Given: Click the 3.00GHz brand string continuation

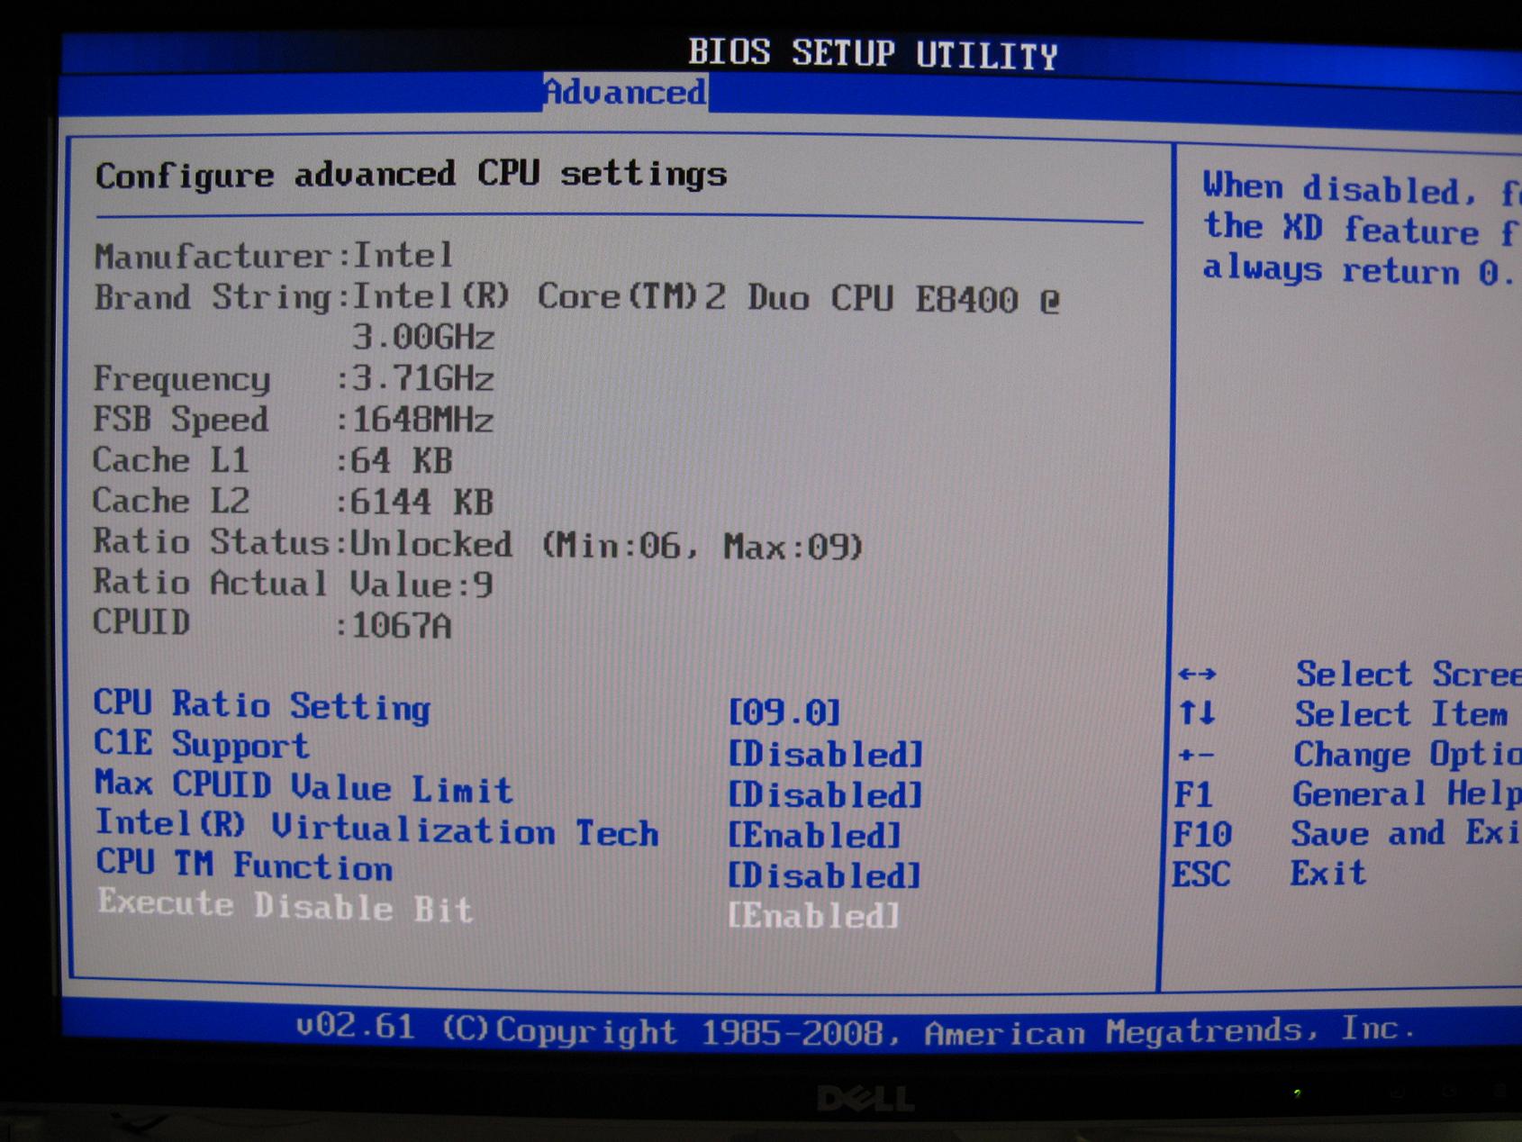Looking at the screenshot, I should tap(422, 338).
